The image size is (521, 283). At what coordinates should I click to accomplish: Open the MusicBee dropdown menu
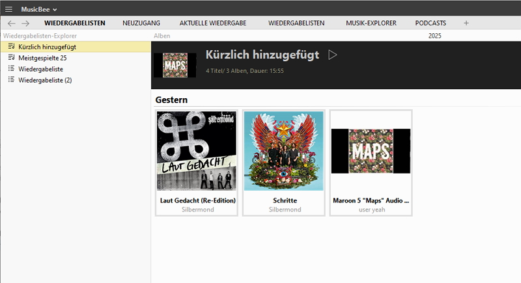pos(39,9)
